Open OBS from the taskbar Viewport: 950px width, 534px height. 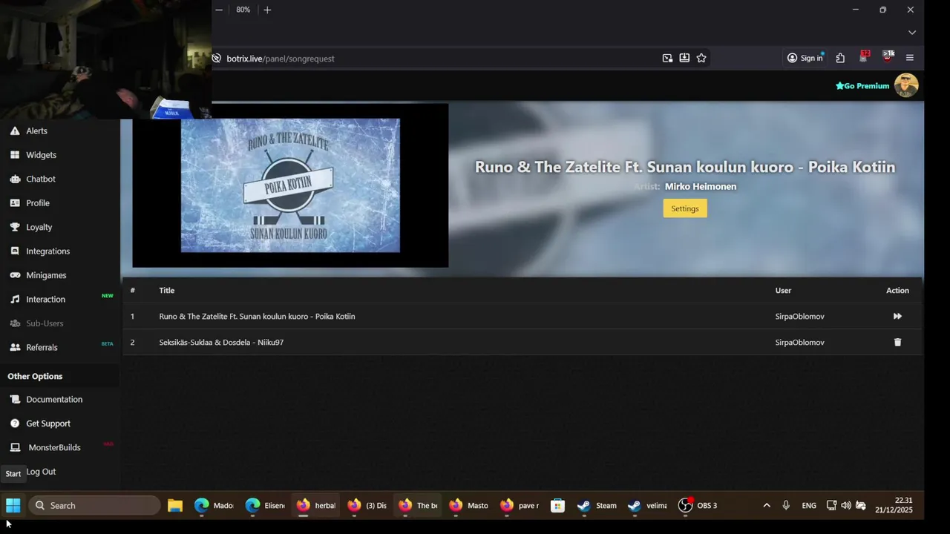click(x=698, y=505)
